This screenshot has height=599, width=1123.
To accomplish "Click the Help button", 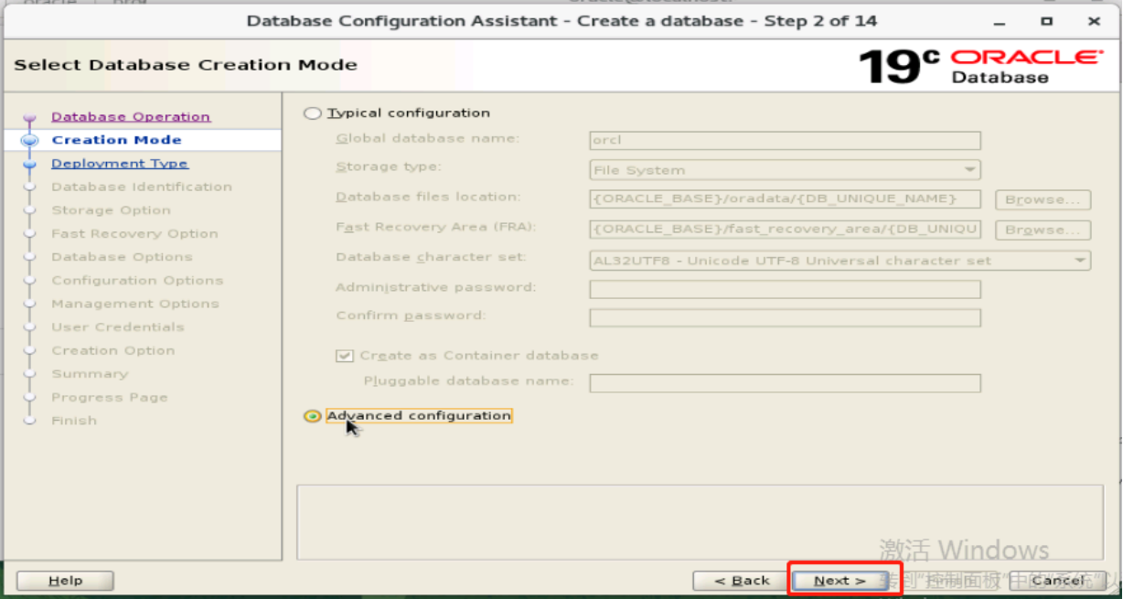I will point(65,581).
